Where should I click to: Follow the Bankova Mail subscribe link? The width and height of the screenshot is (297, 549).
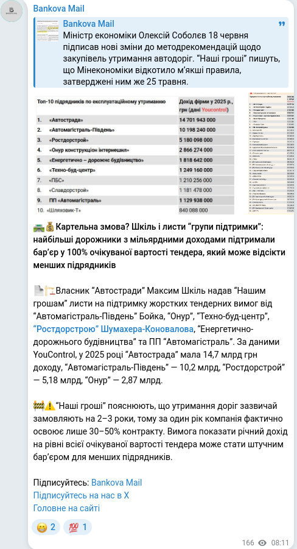[x=116, y=483]
